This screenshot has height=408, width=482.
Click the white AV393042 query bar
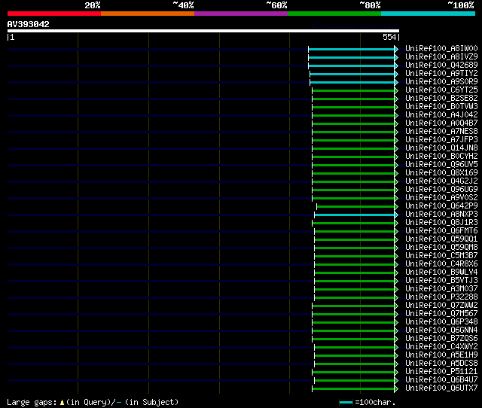coord(203,31)
